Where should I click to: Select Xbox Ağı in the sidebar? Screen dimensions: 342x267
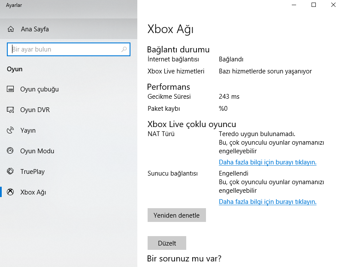click(x=69, y=192)
